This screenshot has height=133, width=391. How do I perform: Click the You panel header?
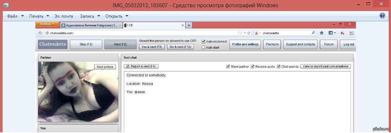78,128
